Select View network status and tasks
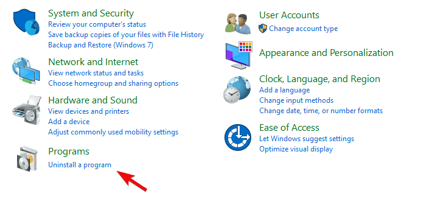This screenshot has height=219, width=438. tap(96, 73)
